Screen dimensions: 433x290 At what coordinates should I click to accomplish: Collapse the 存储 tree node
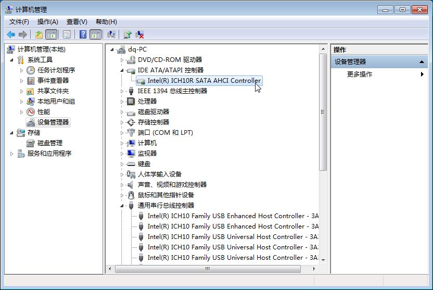coord(11,133)
